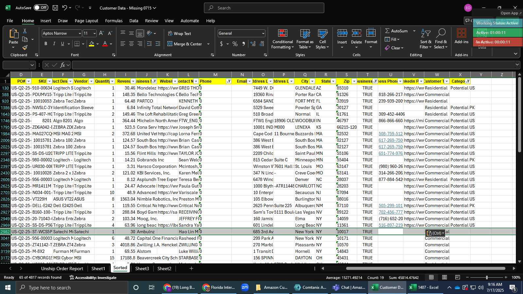
Task: Click the Format Painter brush icon
Action: (x=25, y=47)
